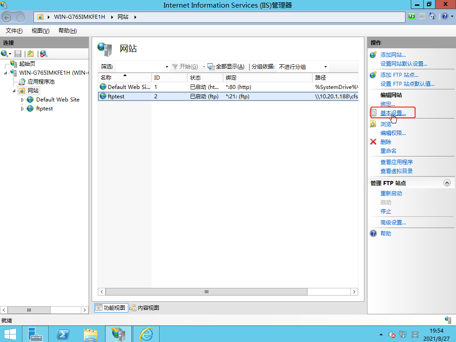Click the Add Website globe icon
The height and width of the screenshot is (342, 456).
click(x=373, y=55)
